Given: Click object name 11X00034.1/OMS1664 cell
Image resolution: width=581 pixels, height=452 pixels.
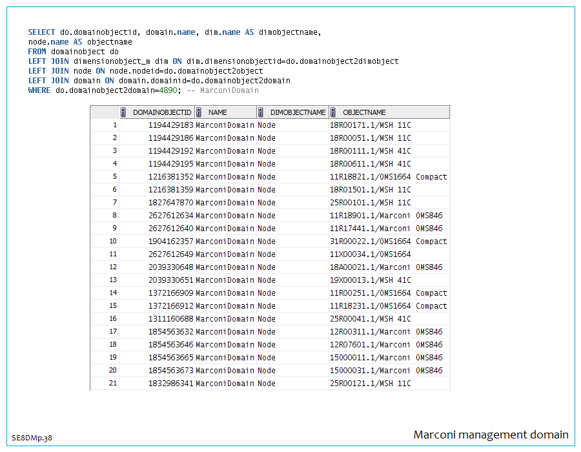Looking at the screenshot, I should [370, 254].
